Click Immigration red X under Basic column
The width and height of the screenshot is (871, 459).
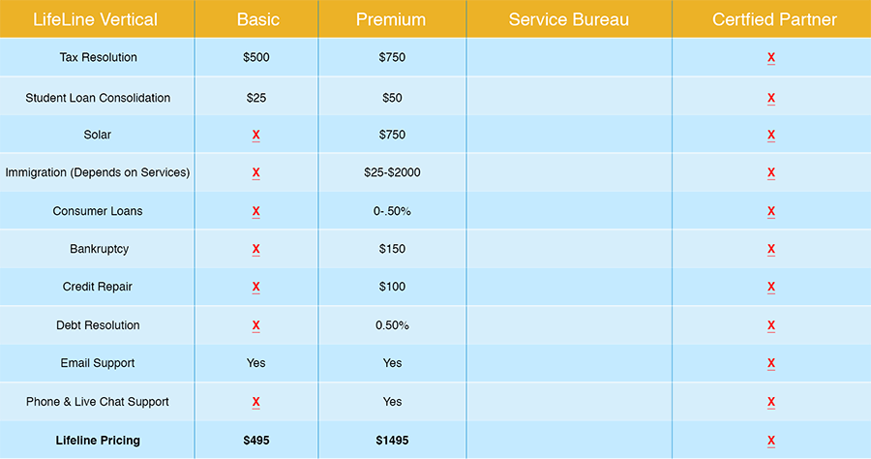point(256,173)
